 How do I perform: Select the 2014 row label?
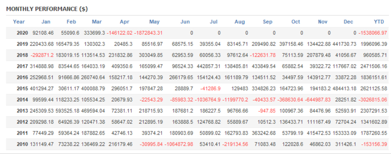[x=22, y=100]
